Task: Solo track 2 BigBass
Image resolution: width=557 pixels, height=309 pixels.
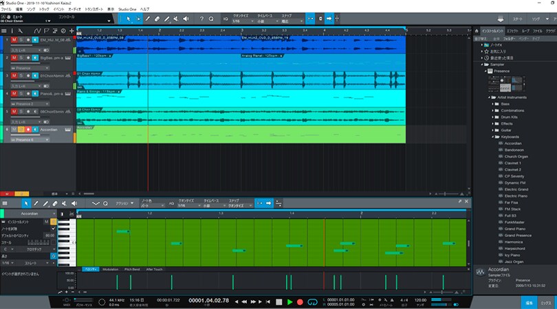Action: coord(21,58)
